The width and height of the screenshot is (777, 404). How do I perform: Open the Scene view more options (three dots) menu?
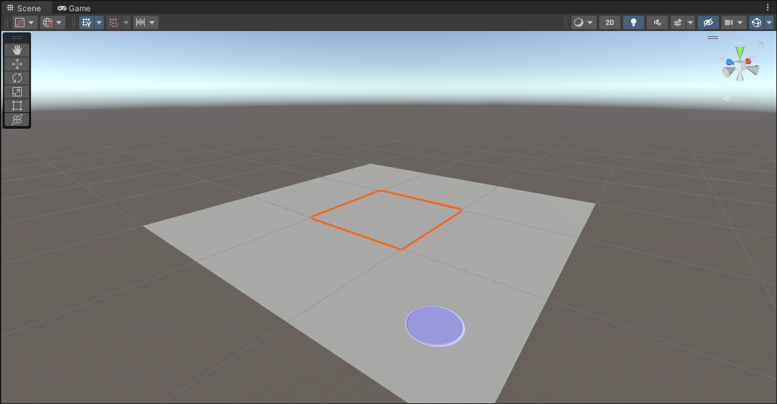pos(768,7)
